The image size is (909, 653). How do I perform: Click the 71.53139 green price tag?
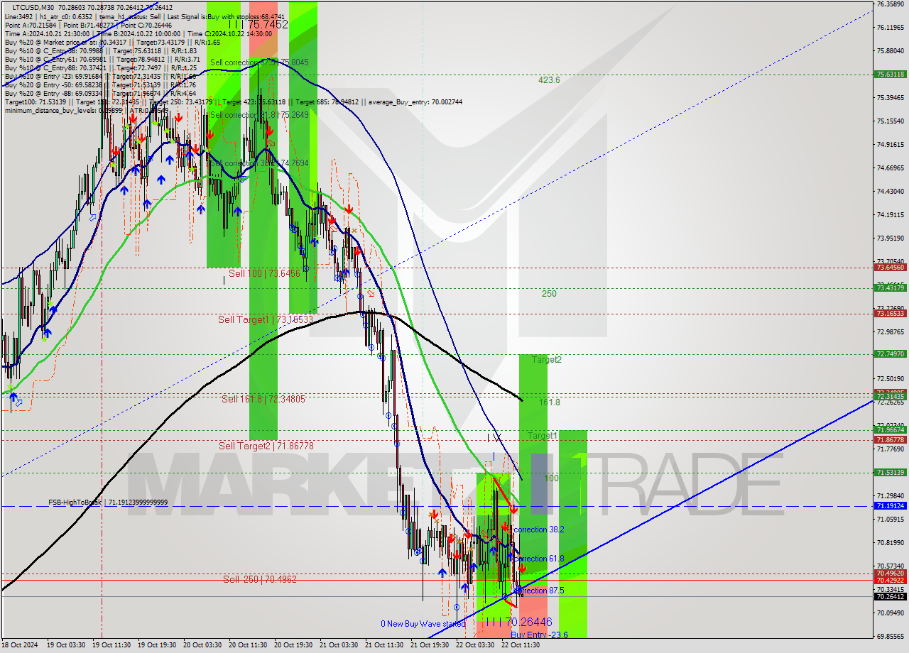(891, 472)
